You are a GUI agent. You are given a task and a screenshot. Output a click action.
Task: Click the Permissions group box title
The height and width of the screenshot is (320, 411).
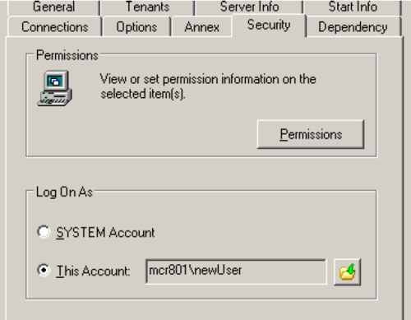click(x=67, y=55)
